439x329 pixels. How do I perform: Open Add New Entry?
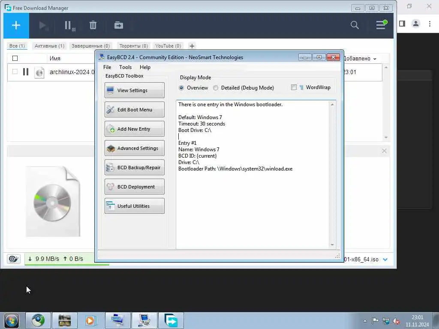click(x=134, y=129)
